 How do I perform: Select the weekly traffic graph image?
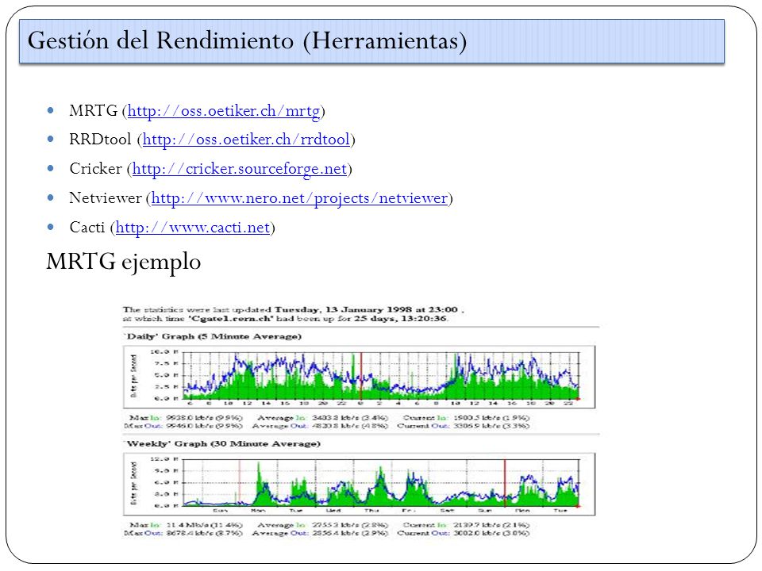coord(360,485)
